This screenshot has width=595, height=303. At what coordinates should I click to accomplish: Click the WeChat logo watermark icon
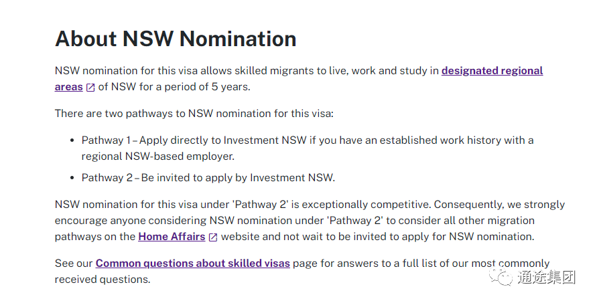(501, 277)
